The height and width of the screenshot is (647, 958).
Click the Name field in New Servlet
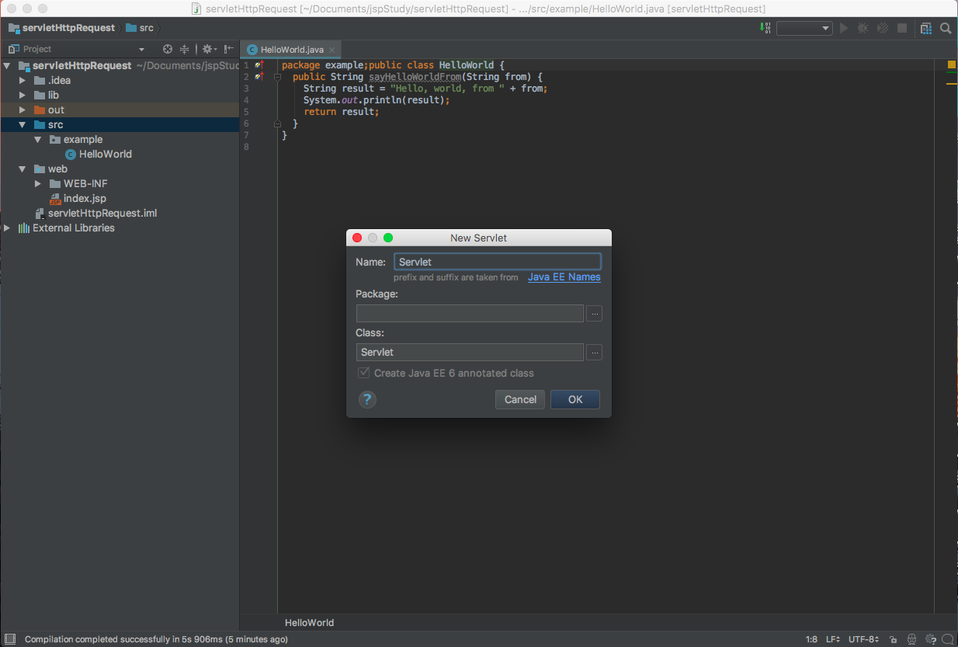point(498,262)
